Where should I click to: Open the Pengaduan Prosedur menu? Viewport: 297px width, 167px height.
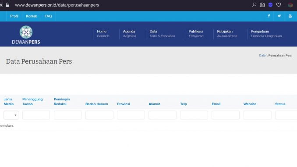(x=266, y=34)
